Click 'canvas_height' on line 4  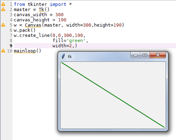click(32, 20)
